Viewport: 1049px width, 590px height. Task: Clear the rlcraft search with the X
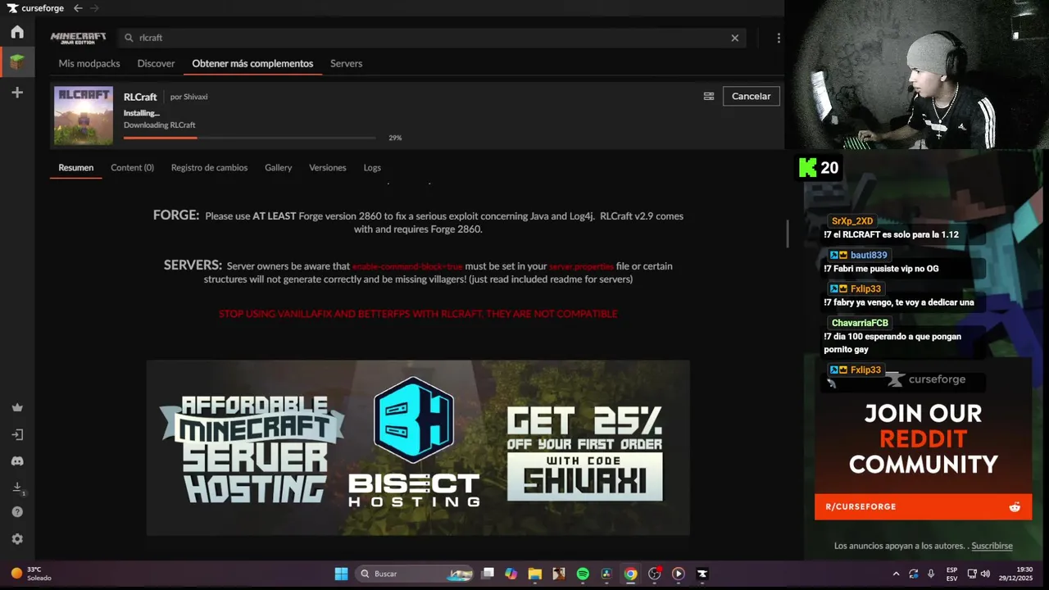click(x=735, y=38)
